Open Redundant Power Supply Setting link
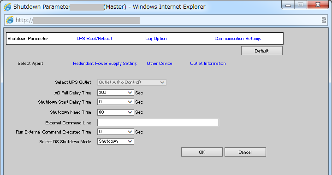 105,64
